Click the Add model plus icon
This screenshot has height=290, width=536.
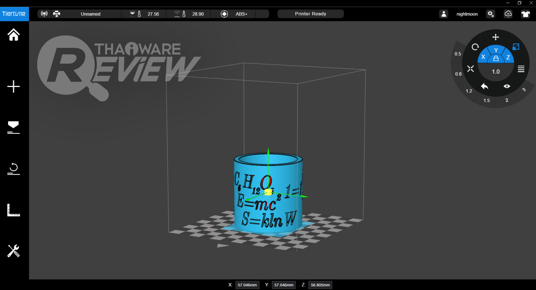[14, 86]
